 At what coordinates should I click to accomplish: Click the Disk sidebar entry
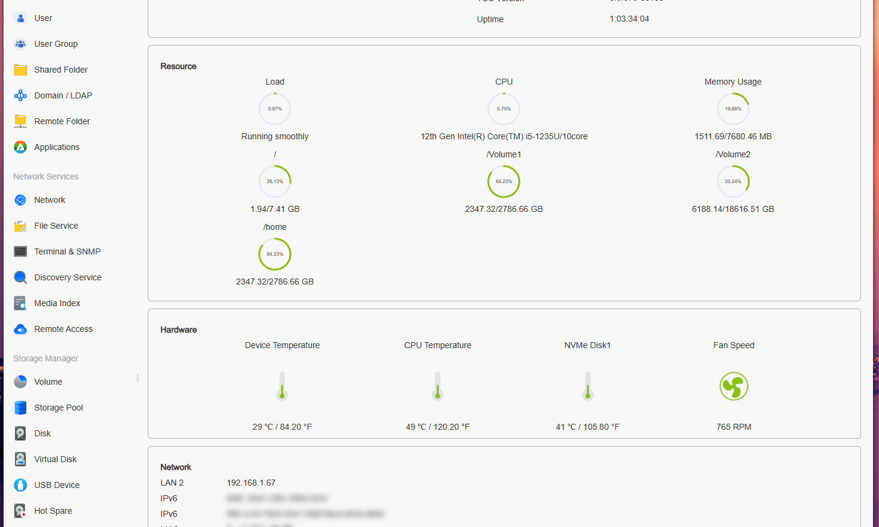pos(42,433)
